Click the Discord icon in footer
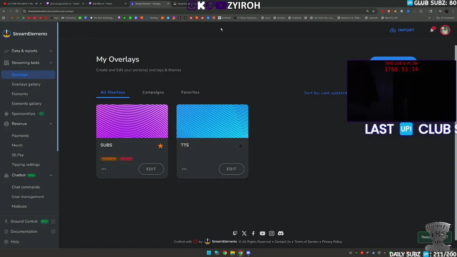The width and height of the screenshot is (457, 257). (x=281, y=233)
